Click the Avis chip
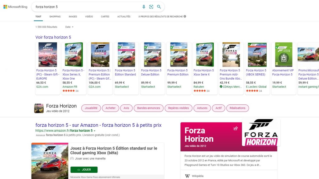The image size is (319, 179). click(126, 108)
